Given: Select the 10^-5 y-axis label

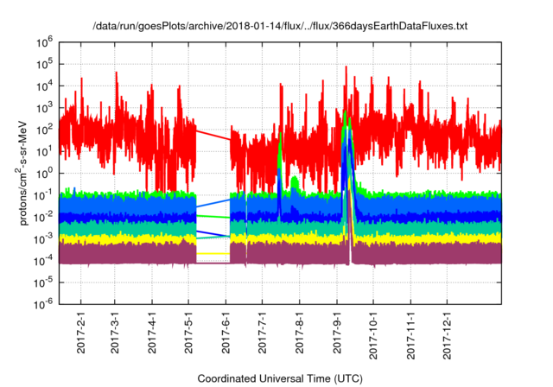Looking at the screenshot, I should [x=44, y=282].
